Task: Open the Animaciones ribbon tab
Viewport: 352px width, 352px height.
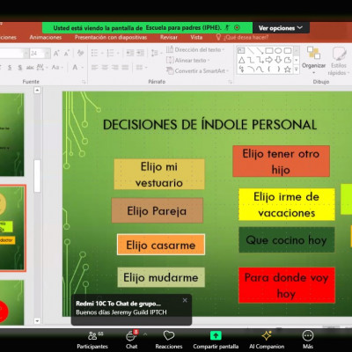Action: pos(46,37)
